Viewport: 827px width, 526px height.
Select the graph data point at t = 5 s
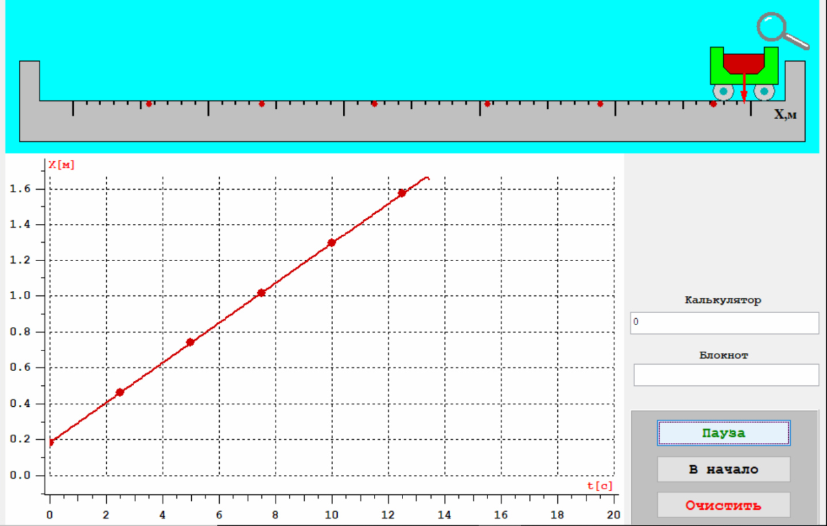[190, 342]
